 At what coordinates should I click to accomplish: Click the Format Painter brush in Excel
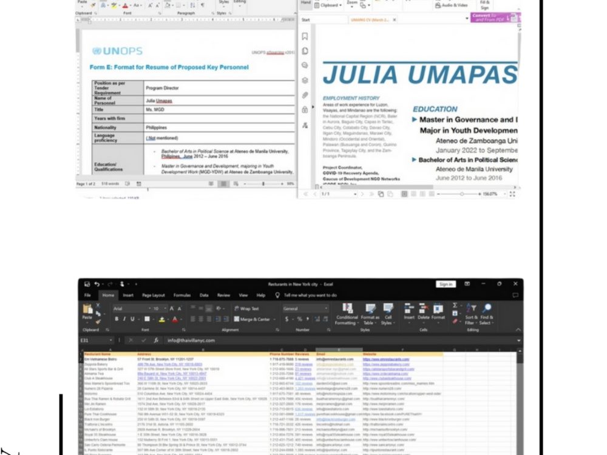click(x=98, y=321)
